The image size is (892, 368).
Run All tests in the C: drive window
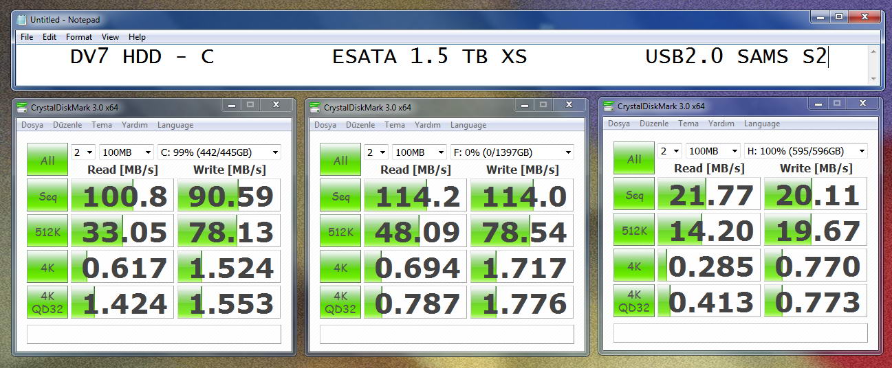pyautogui.click(x=47, y=160)
